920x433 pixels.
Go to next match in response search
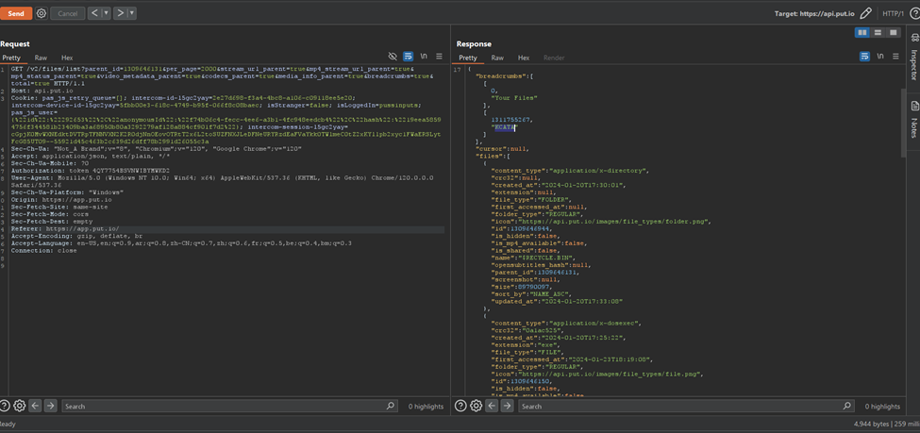pos(507,406)
